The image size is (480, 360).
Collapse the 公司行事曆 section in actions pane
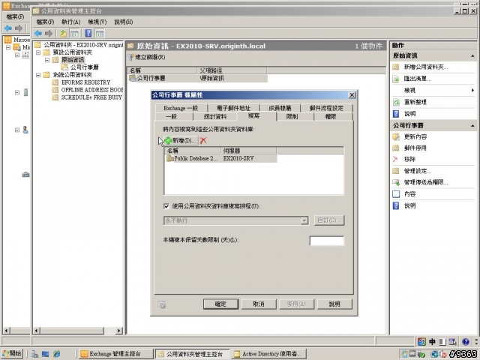(x=472, y=126)
